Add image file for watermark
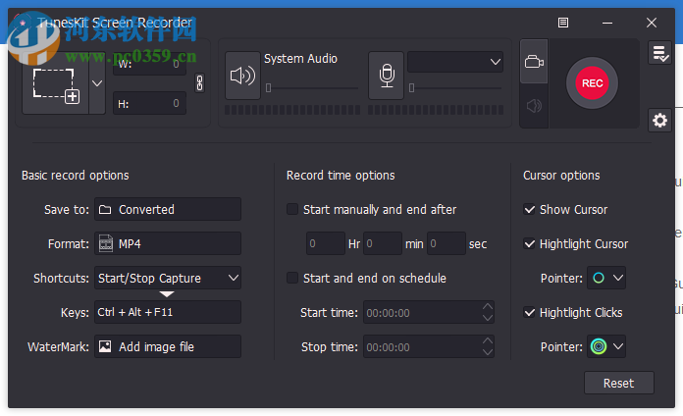This screenshot has width=683, height=416. tap(168, 346)
